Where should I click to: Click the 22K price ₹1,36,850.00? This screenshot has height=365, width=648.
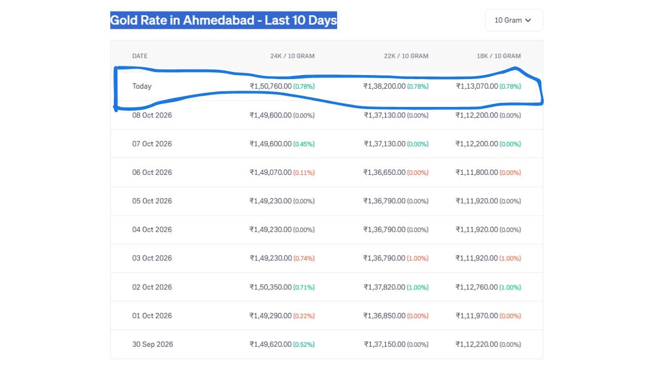[384, 315]
